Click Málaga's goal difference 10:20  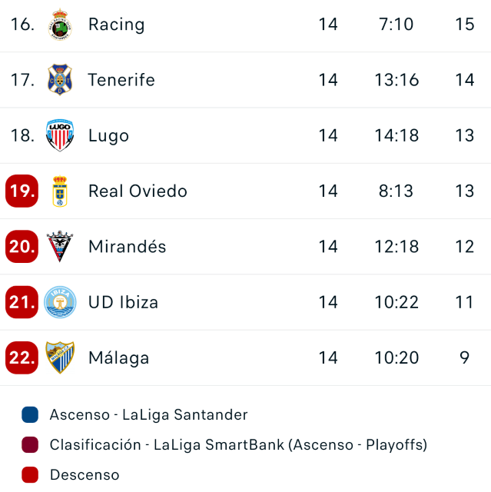(396, 358)
